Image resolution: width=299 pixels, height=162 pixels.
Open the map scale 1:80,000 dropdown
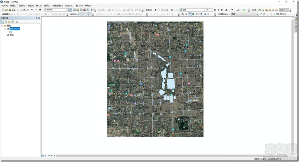pos(66,10)
